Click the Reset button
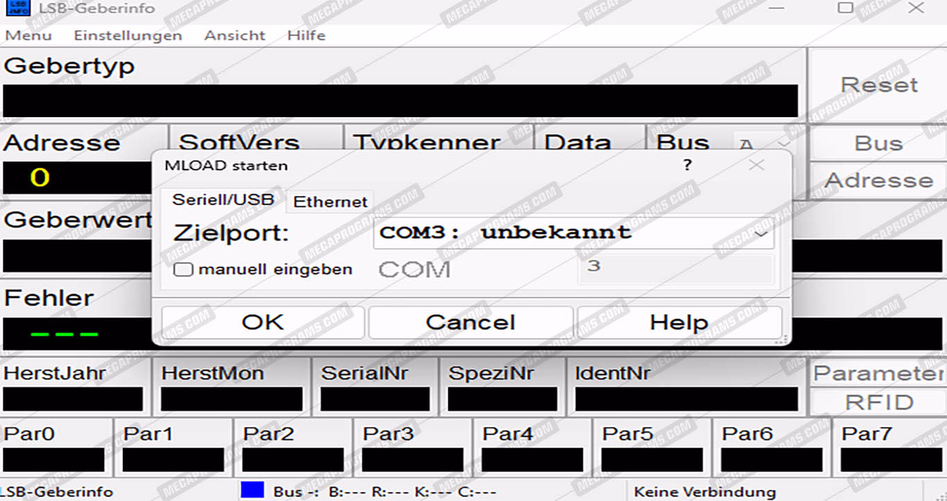The image size is (947, 501). point(878,85)
